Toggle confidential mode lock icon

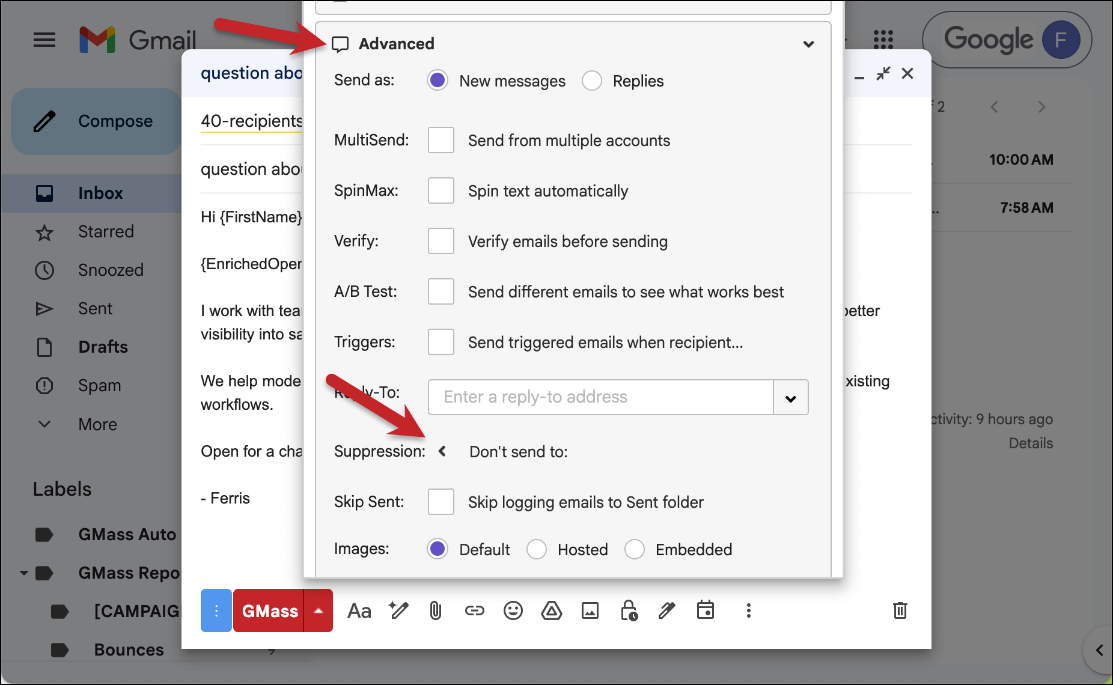(x=629, y=611)
